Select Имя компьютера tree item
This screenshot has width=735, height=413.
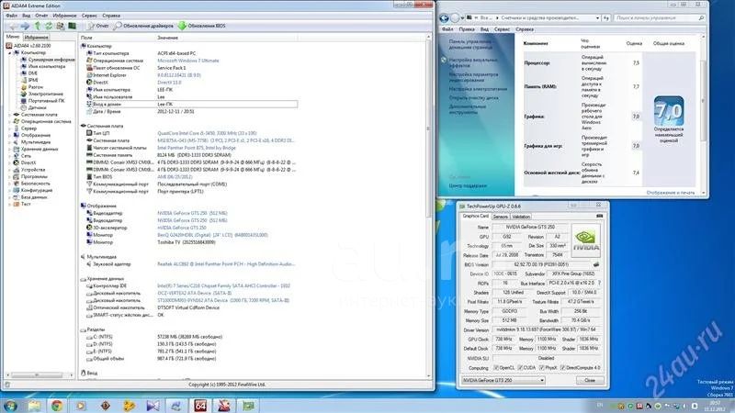click(42, 66)
